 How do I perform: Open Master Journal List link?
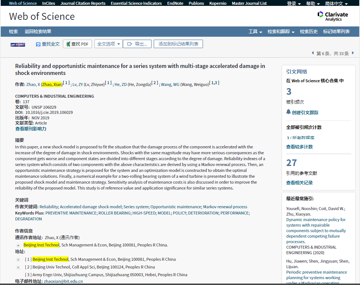(249, 3)
